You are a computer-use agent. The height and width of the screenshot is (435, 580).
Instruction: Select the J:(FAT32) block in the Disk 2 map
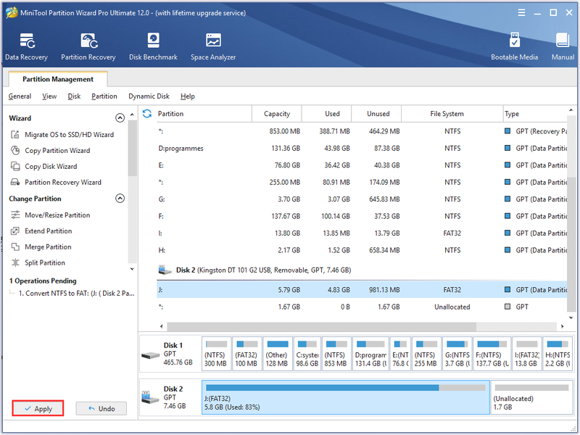click(x=346, y=397)
